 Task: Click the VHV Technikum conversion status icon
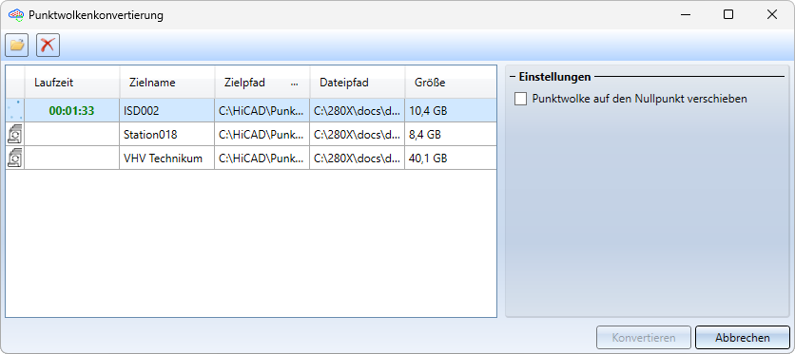pos(15,158)
